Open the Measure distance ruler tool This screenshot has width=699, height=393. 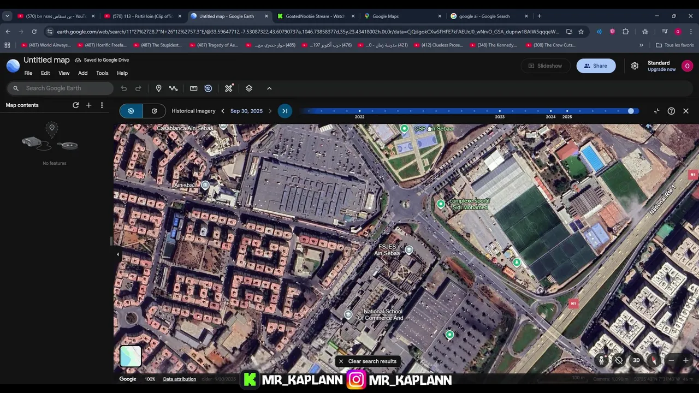tap(193, 88)
